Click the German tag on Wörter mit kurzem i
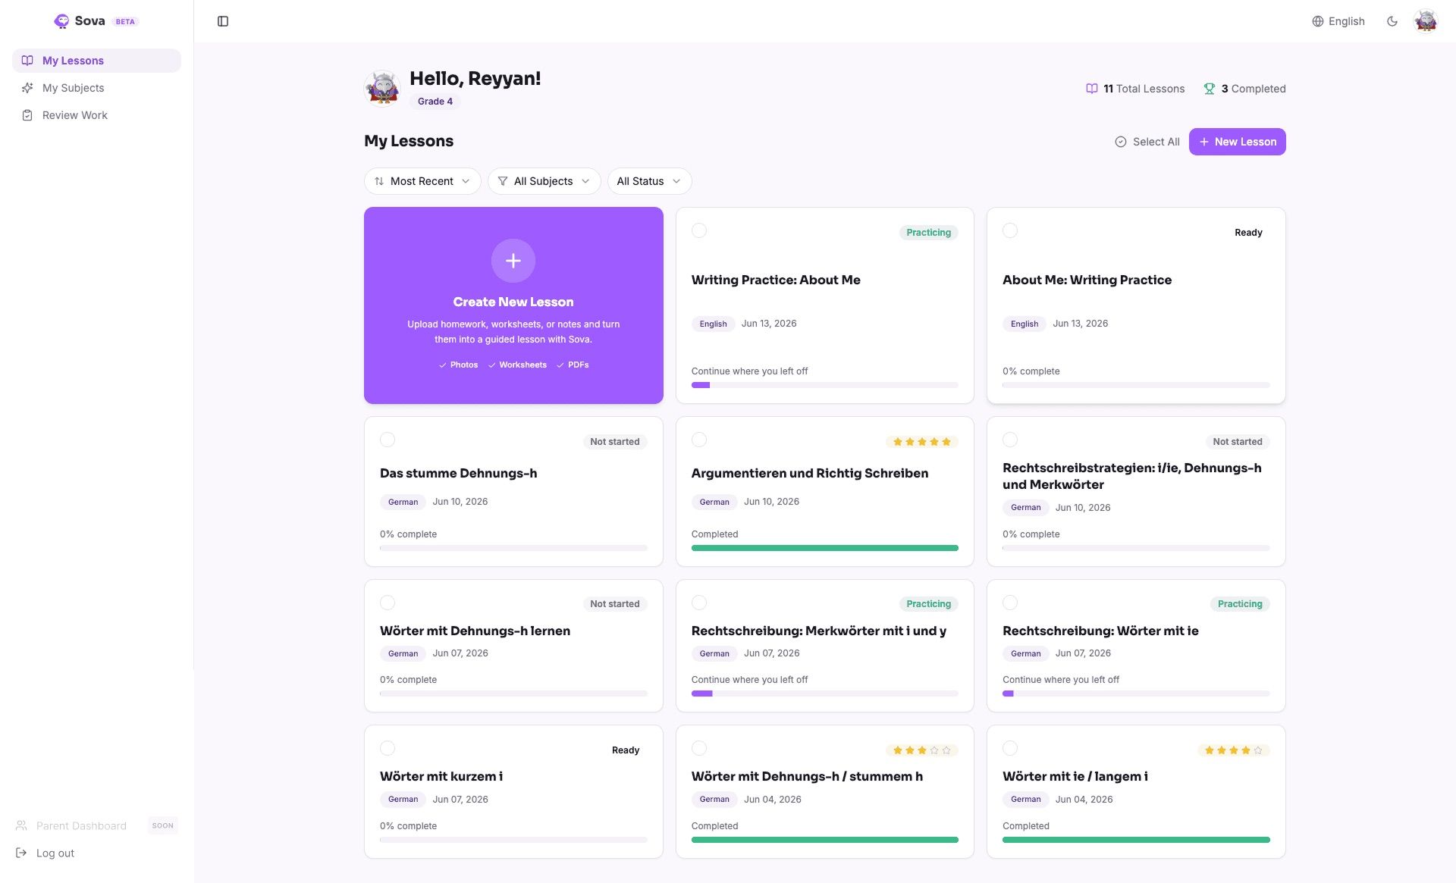1456x883 pixels. point(403,800)
